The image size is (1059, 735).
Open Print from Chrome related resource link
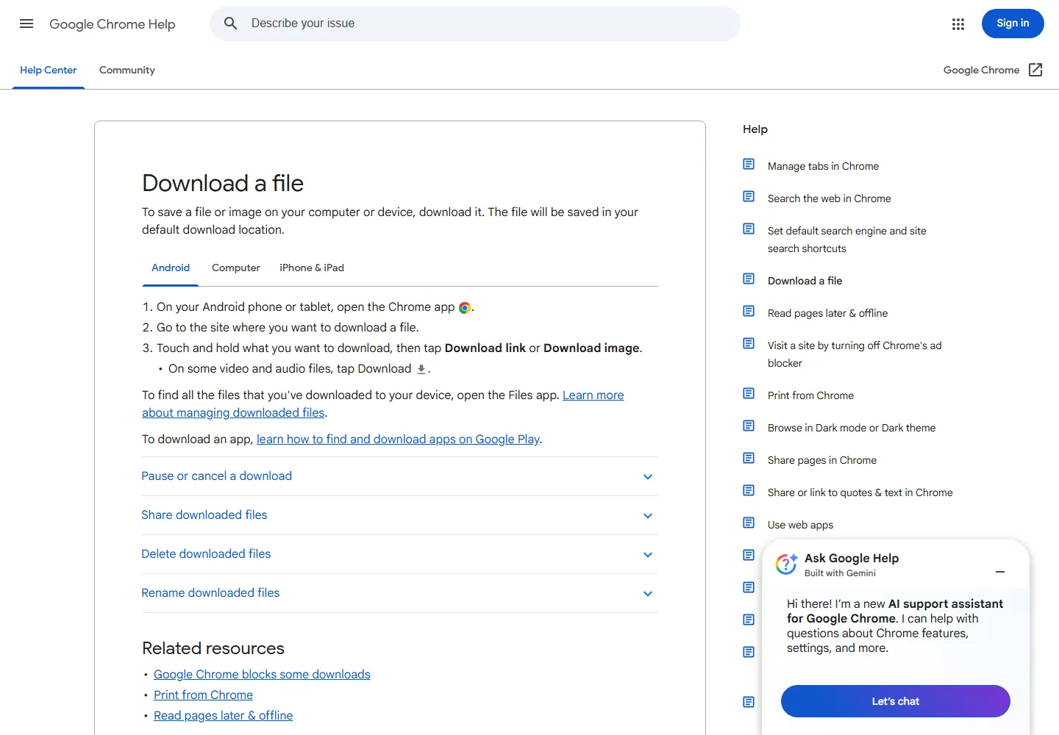point(203,695)
